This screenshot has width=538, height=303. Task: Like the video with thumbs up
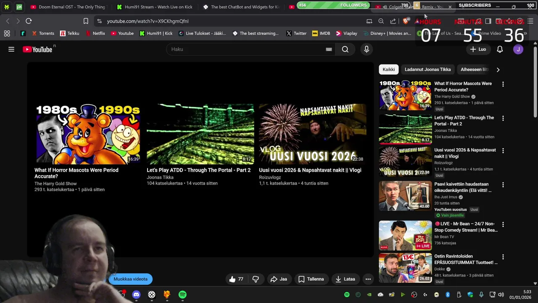[236, 279]
